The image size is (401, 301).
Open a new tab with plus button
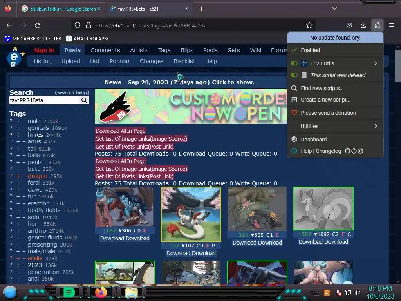pyautogui.click(x=202, y=9)
